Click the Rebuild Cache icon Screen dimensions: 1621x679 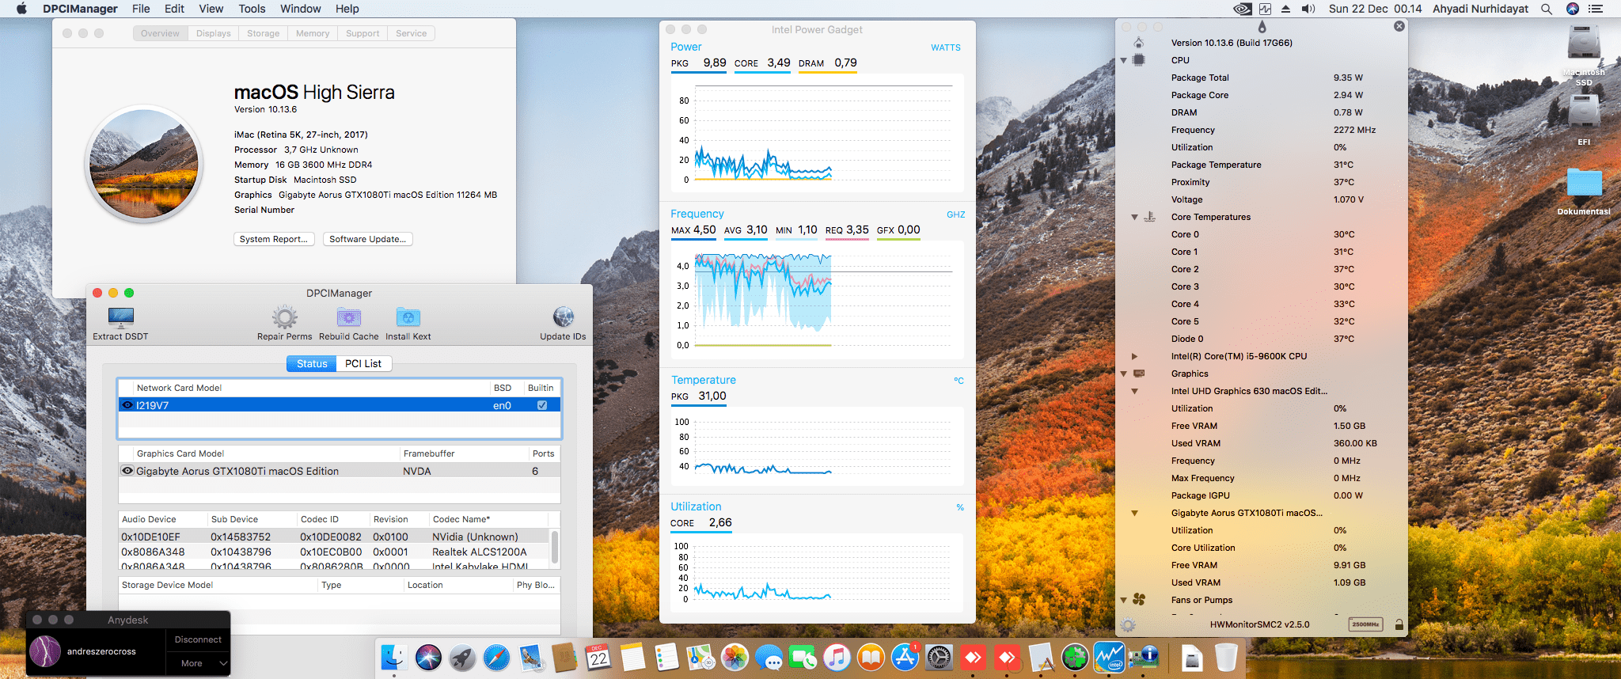pyautogui.click(x=349, y=317)
